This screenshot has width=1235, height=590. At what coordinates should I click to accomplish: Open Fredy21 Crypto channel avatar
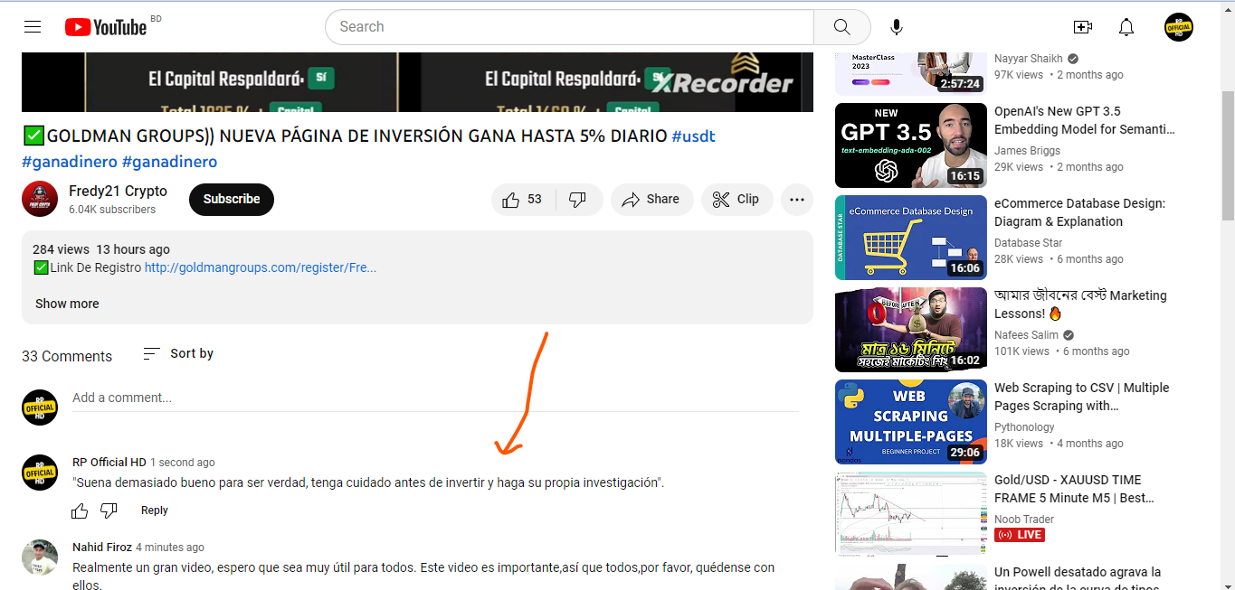(40, 199)
